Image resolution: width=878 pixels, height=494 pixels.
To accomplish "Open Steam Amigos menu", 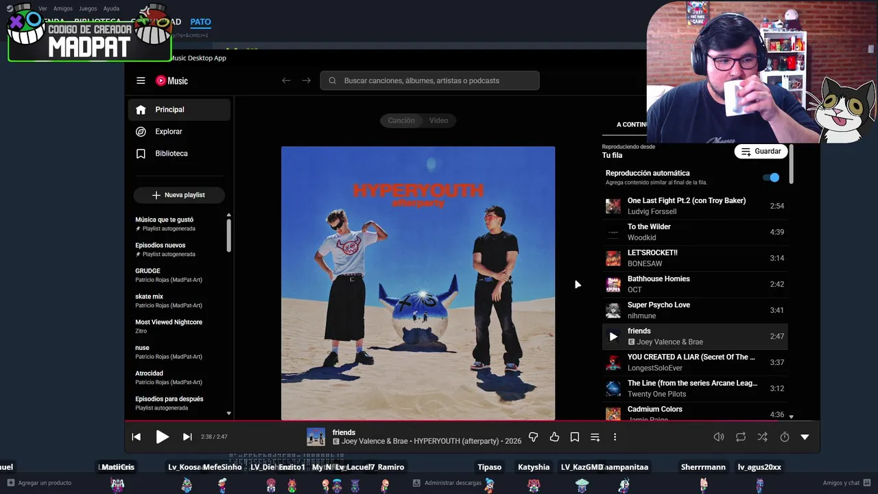I will pos(63,9).
